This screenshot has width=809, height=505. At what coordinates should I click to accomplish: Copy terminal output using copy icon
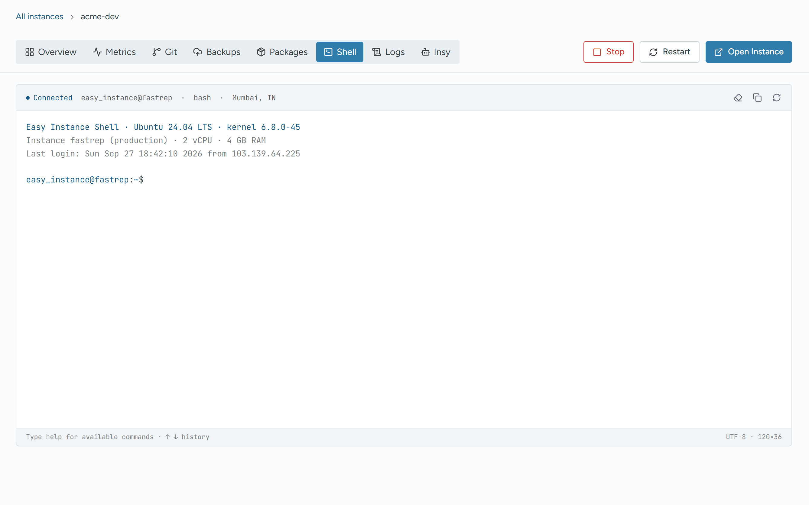tap(757, 98)
